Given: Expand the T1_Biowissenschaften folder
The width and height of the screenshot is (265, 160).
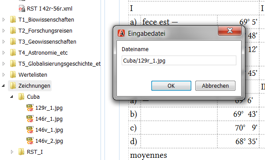Looking at the screenshot, I should point(4,20).
